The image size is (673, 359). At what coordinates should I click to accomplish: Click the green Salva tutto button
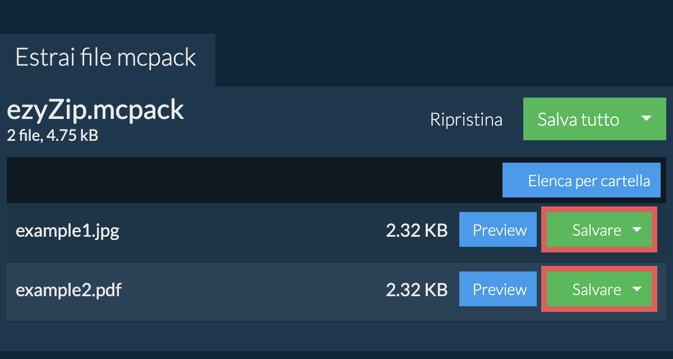(x=578, y=119)
